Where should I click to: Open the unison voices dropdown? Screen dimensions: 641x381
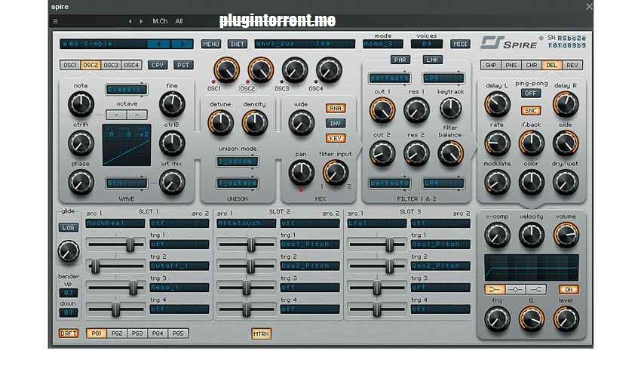point(237,161)
